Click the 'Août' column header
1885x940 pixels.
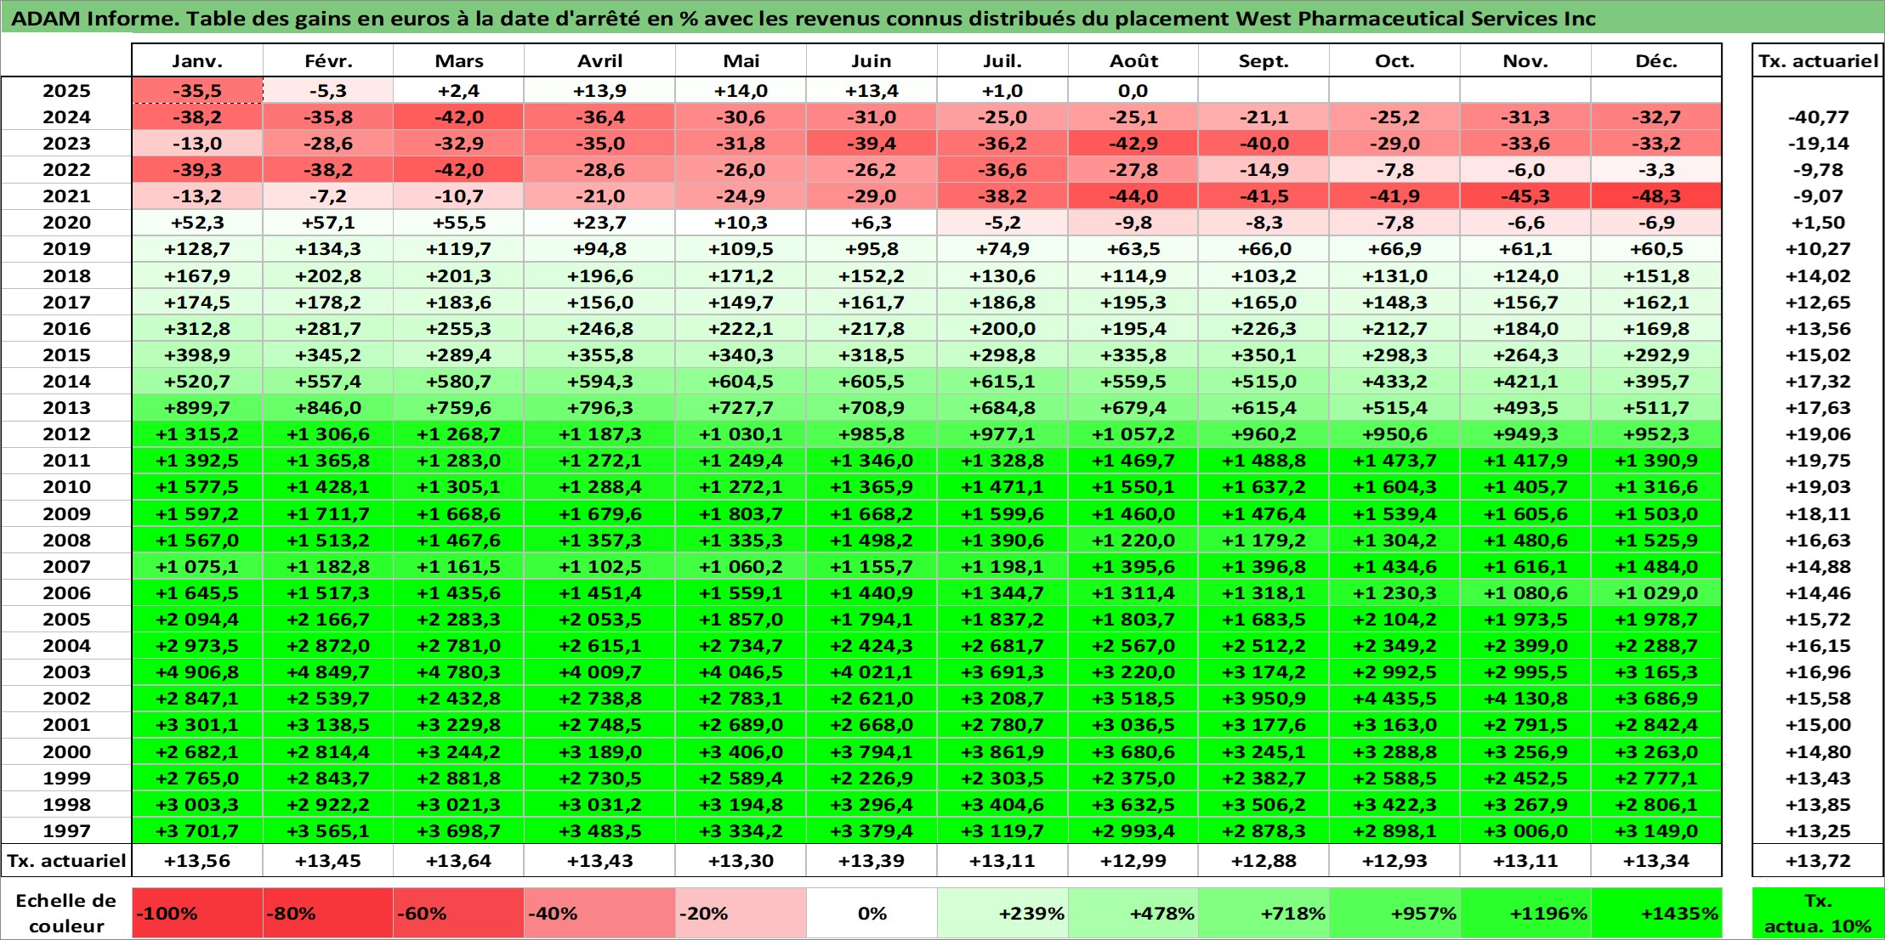pyautogui.click(x=1133, y=60)
